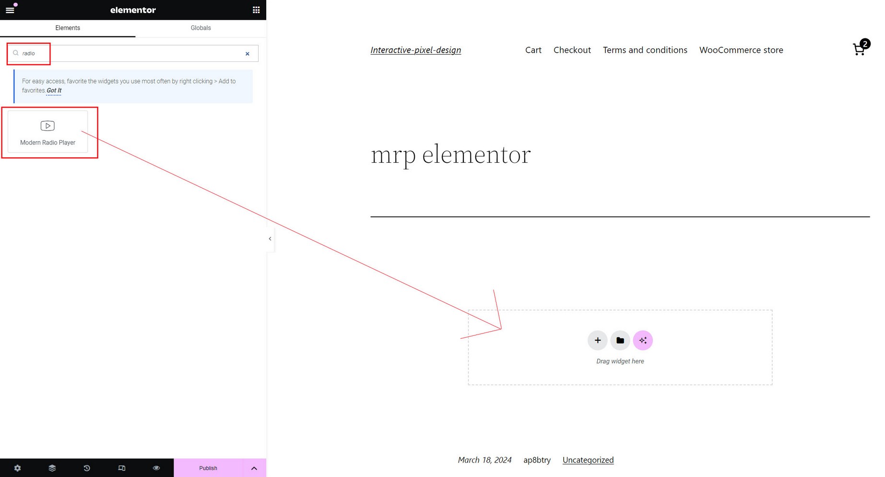Image resolution: width=885 pixels, height=477 pixels.
Task: Click the pink AI sparkle button
Action: pyautogui.click(x=642, y=340)
